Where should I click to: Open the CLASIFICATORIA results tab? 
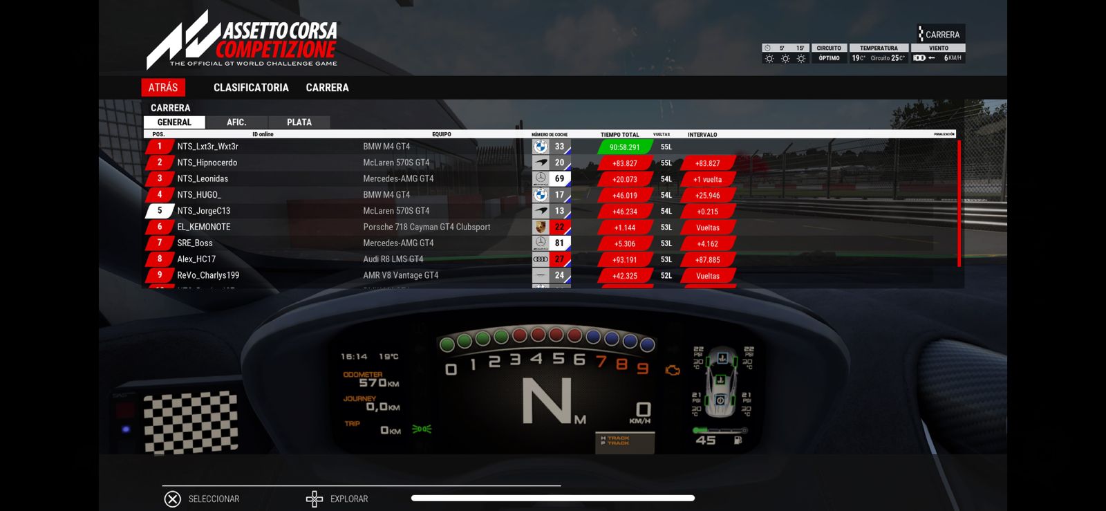[x=251, y=88]
